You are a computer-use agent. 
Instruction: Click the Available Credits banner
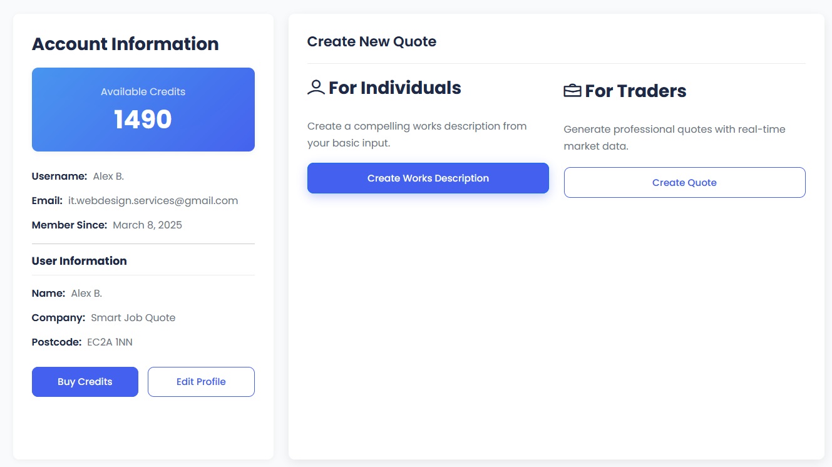tap(143, 110)
